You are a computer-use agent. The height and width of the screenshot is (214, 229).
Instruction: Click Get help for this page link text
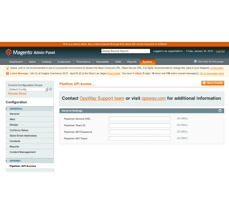(x=211, y=62)
